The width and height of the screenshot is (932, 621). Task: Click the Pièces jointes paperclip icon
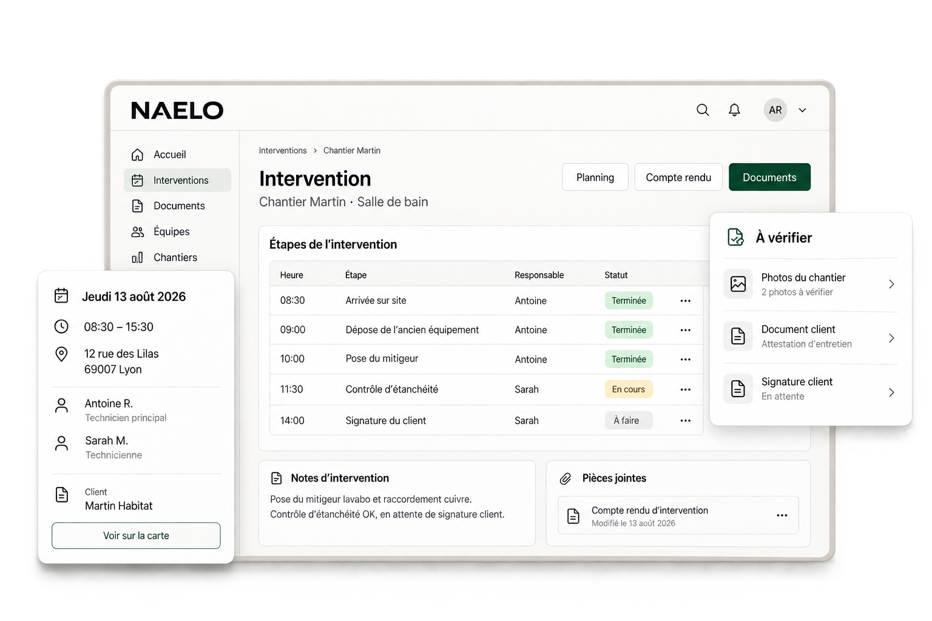[x=566, y=478]
